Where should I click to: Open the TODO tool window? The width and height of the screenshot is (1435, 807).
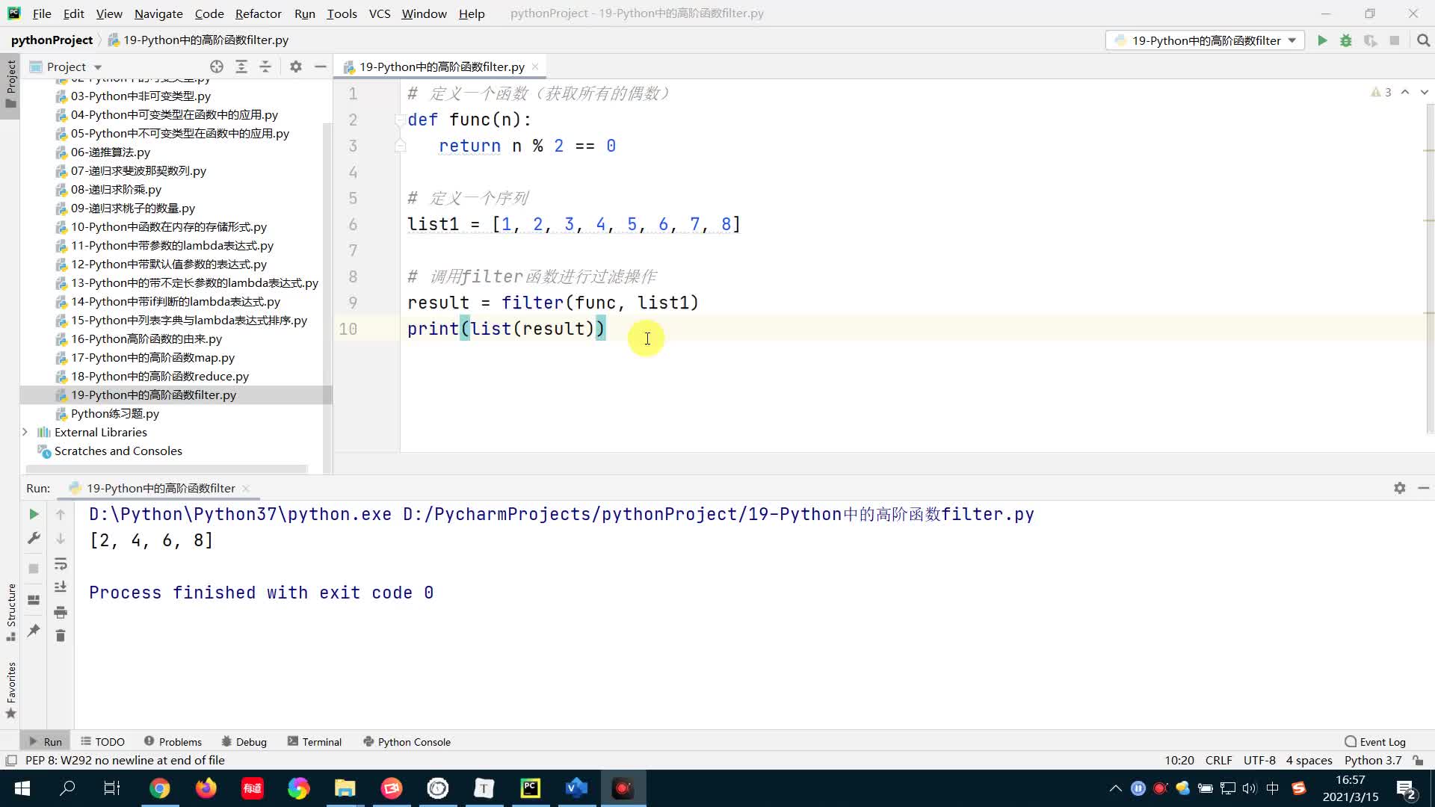[x=102, y=742]
